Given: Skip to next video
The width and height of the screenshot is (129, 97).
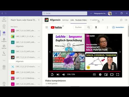Looking at the screenshot, I should tap(58, 74).
